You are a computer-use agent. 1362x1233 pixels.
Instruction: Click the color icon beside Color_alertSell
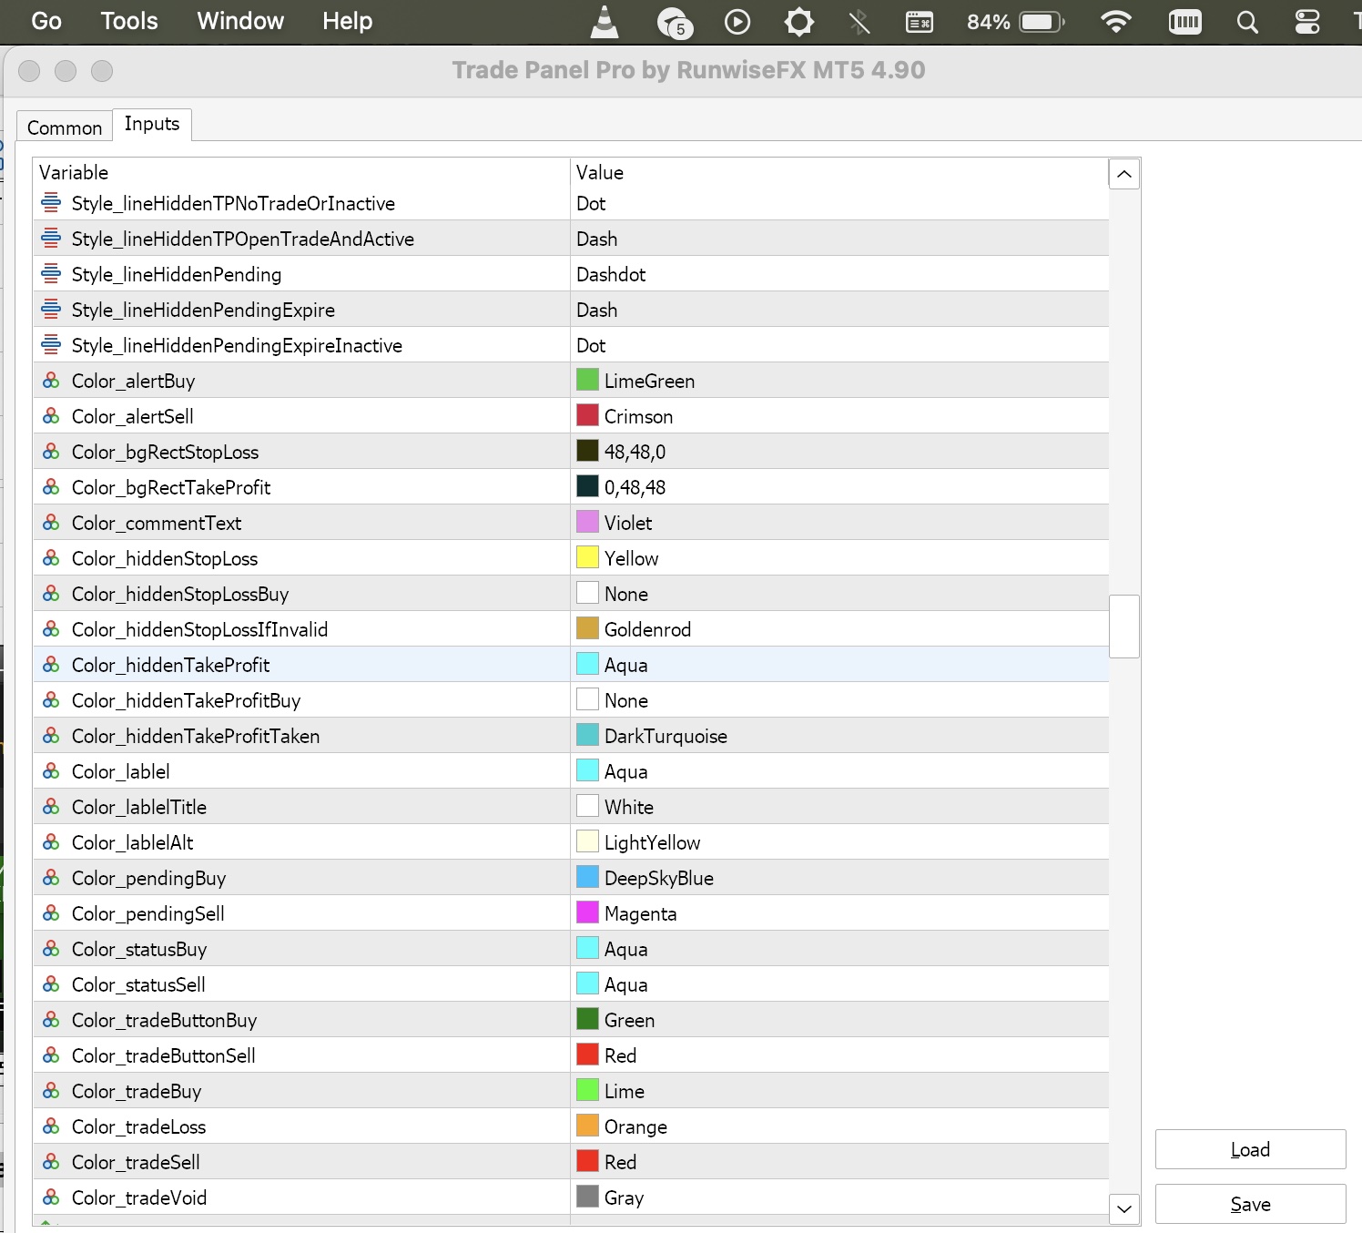coord(51,416)
